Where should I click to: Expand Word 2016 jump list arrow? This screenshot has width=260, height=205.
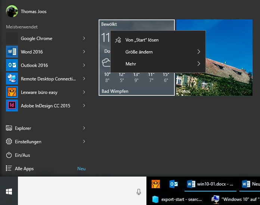[84, 52]
